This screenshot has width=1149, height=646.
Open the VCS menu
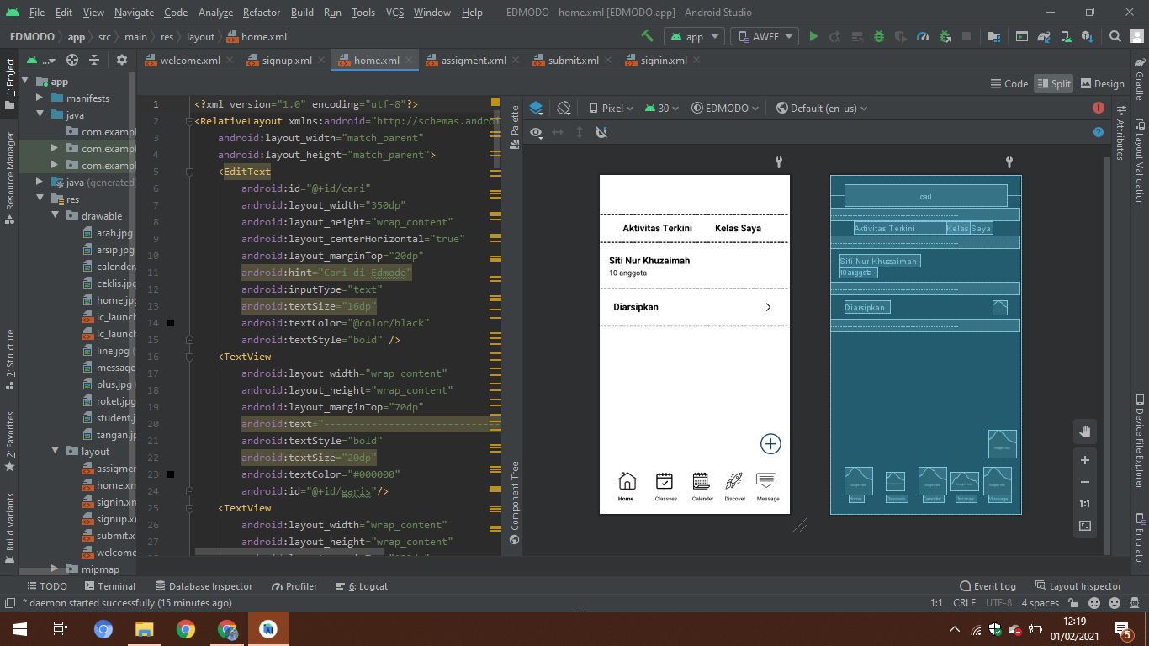click(394, 13)
